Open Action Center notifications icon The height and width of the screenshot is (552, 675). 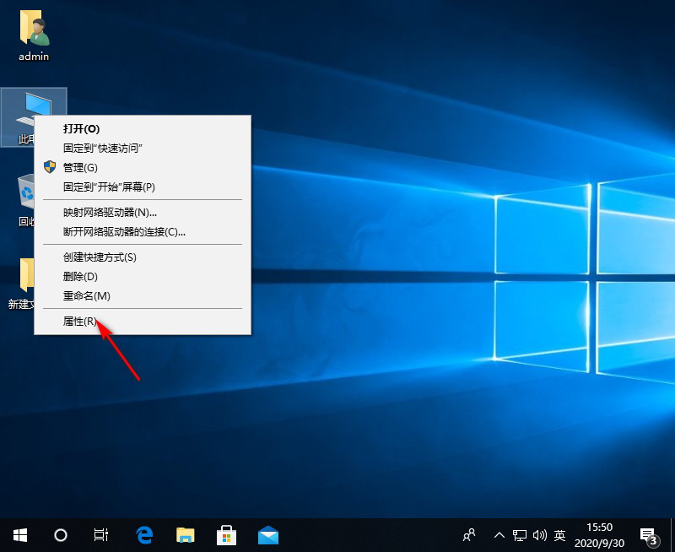[649, 534]
